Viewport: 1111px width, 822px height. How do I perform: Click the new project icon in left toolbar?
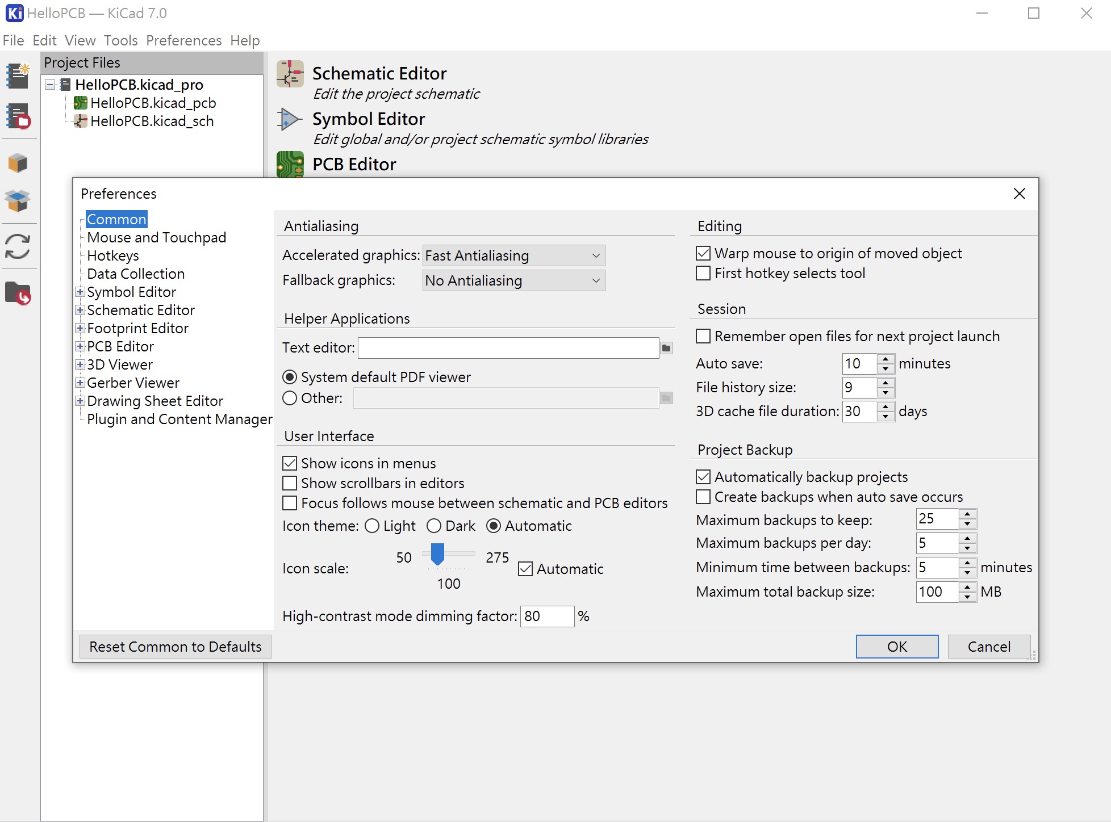(18, 77)
